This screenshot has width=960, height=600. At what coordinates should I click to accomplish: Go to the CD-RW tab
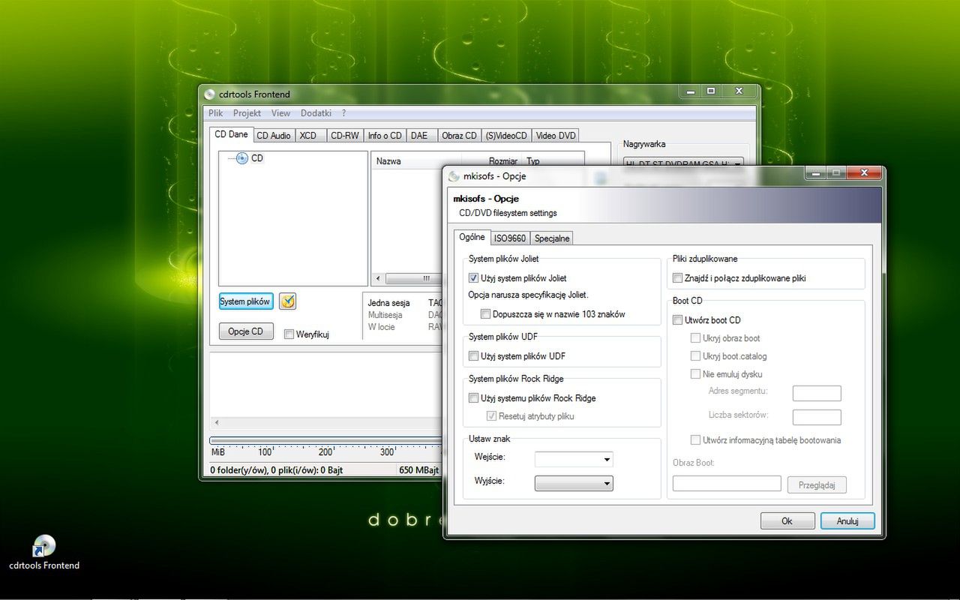click(345, 136)
